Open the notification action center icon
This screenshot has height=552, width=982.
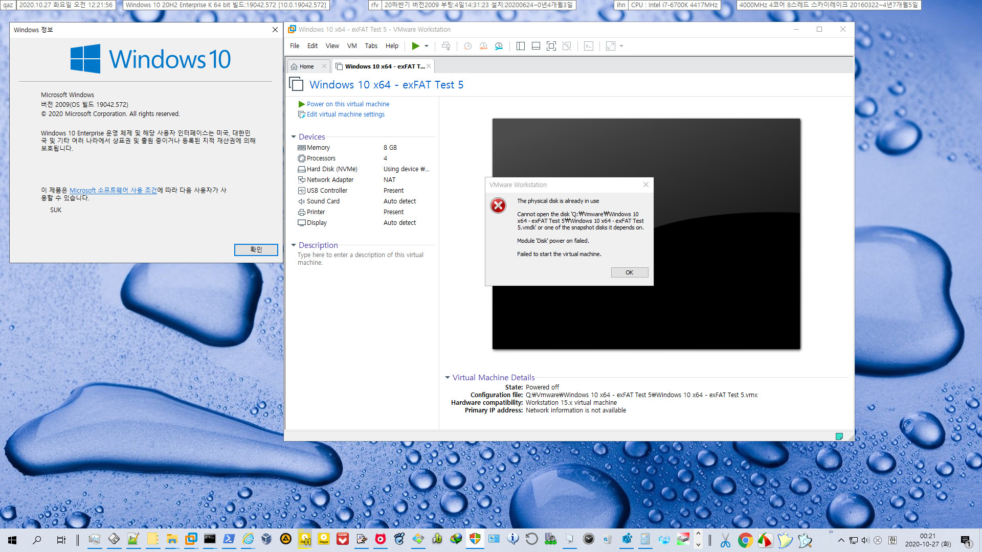coord(966,540)
